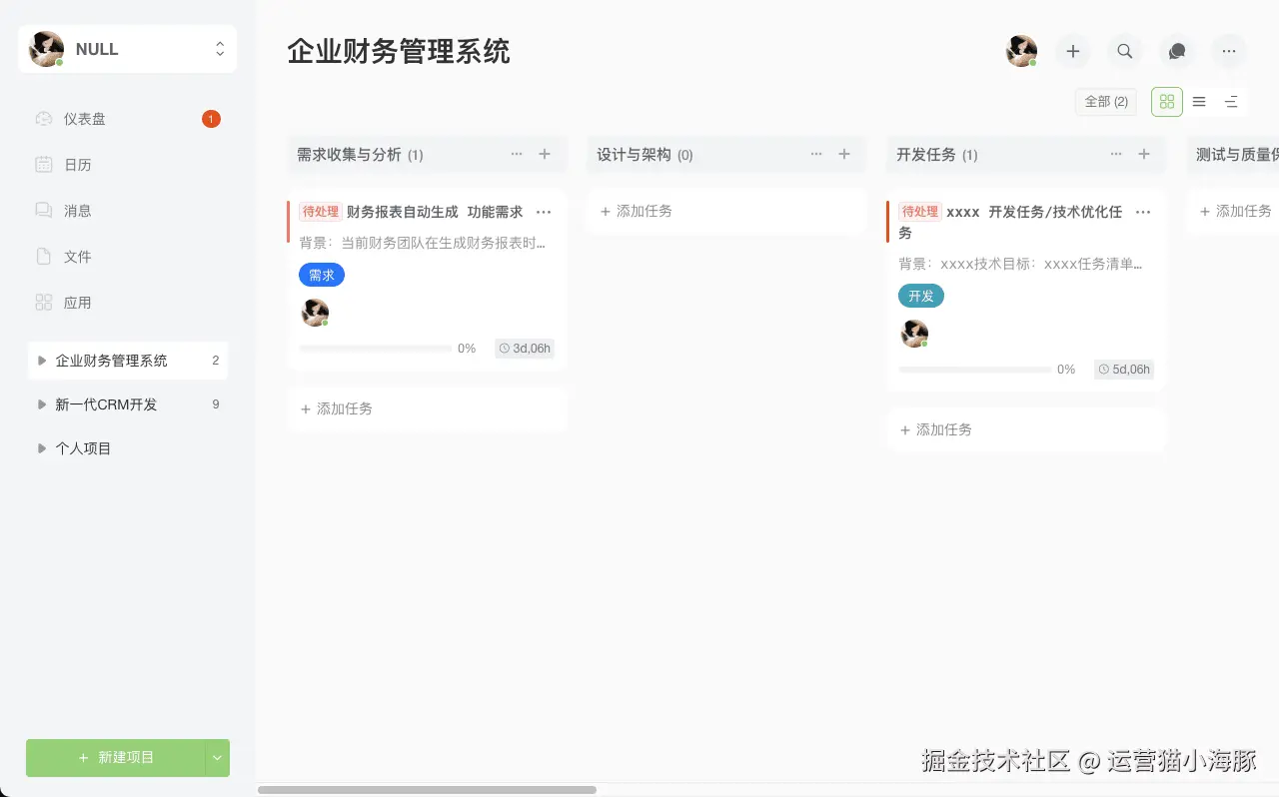Click the progress bar on 财务报表自动生成 card

tap(376, 349)
